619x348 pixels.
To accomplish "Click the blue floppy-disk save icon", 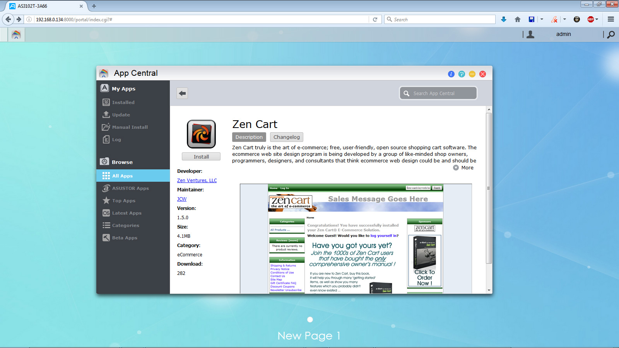I will pyautogui.click(x=532, y=19).
